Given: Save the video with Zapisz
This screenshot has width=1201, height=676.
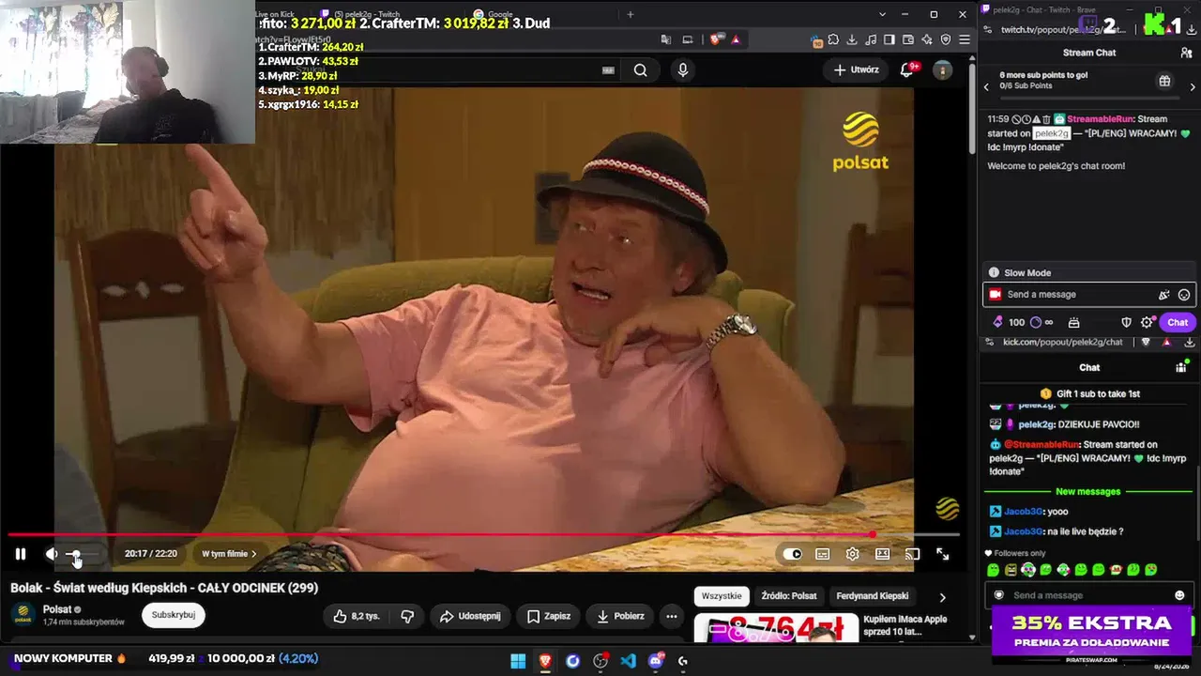Looking at the screenshot, I should [549, 616].
